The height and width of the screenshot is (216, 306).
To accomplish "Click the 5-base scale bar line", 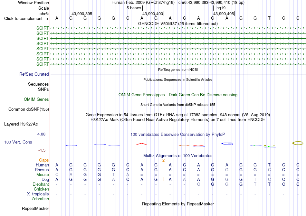I will click(178, 8).
